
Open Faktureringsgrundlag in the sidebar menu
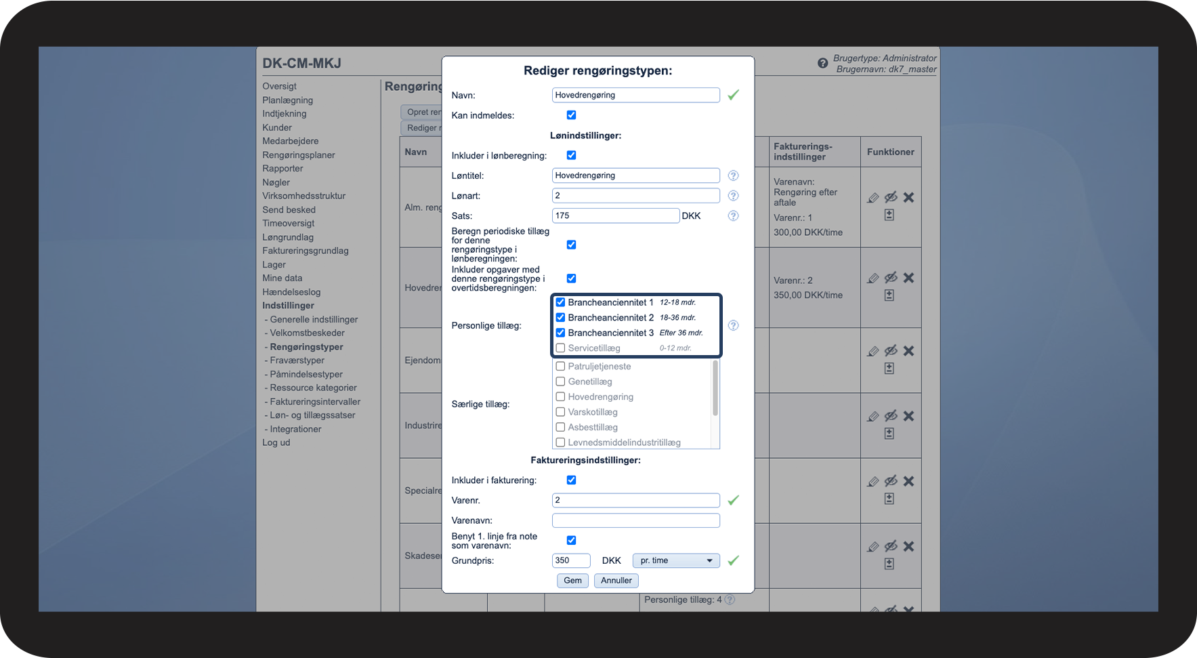[306, 251]
